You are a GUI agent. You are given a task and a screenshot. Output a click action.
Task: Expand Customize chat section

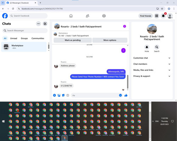coord(152,58)
